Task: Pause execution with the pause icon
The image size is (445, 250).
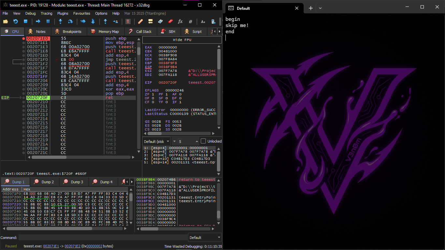Action: [x=48, y=21]
